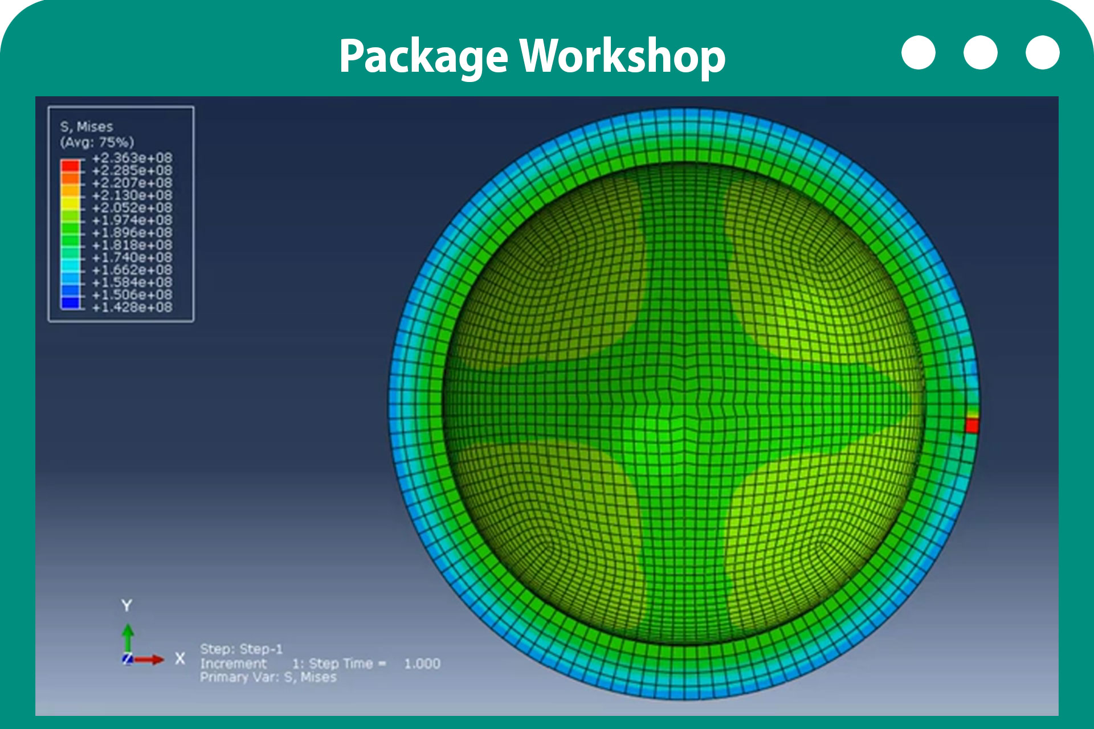Select the S, Mises legend title

87,126
